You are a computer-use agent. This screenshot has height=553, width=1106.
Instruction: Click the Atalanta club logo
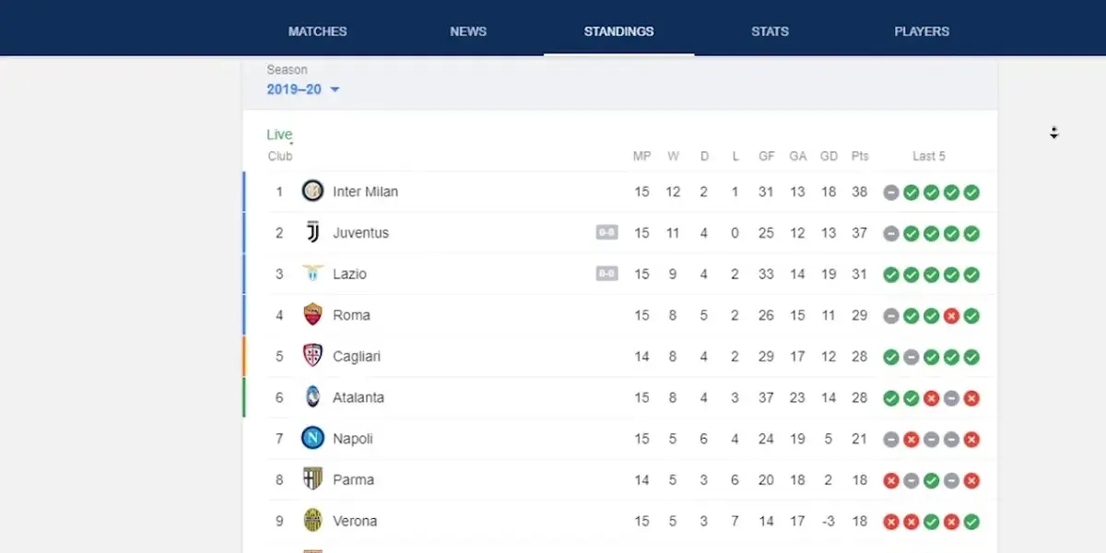coord(312,397)
